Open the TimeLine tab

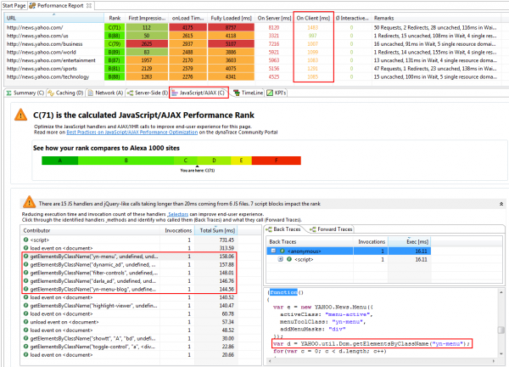pyautogui.click(x=249, y=93)
